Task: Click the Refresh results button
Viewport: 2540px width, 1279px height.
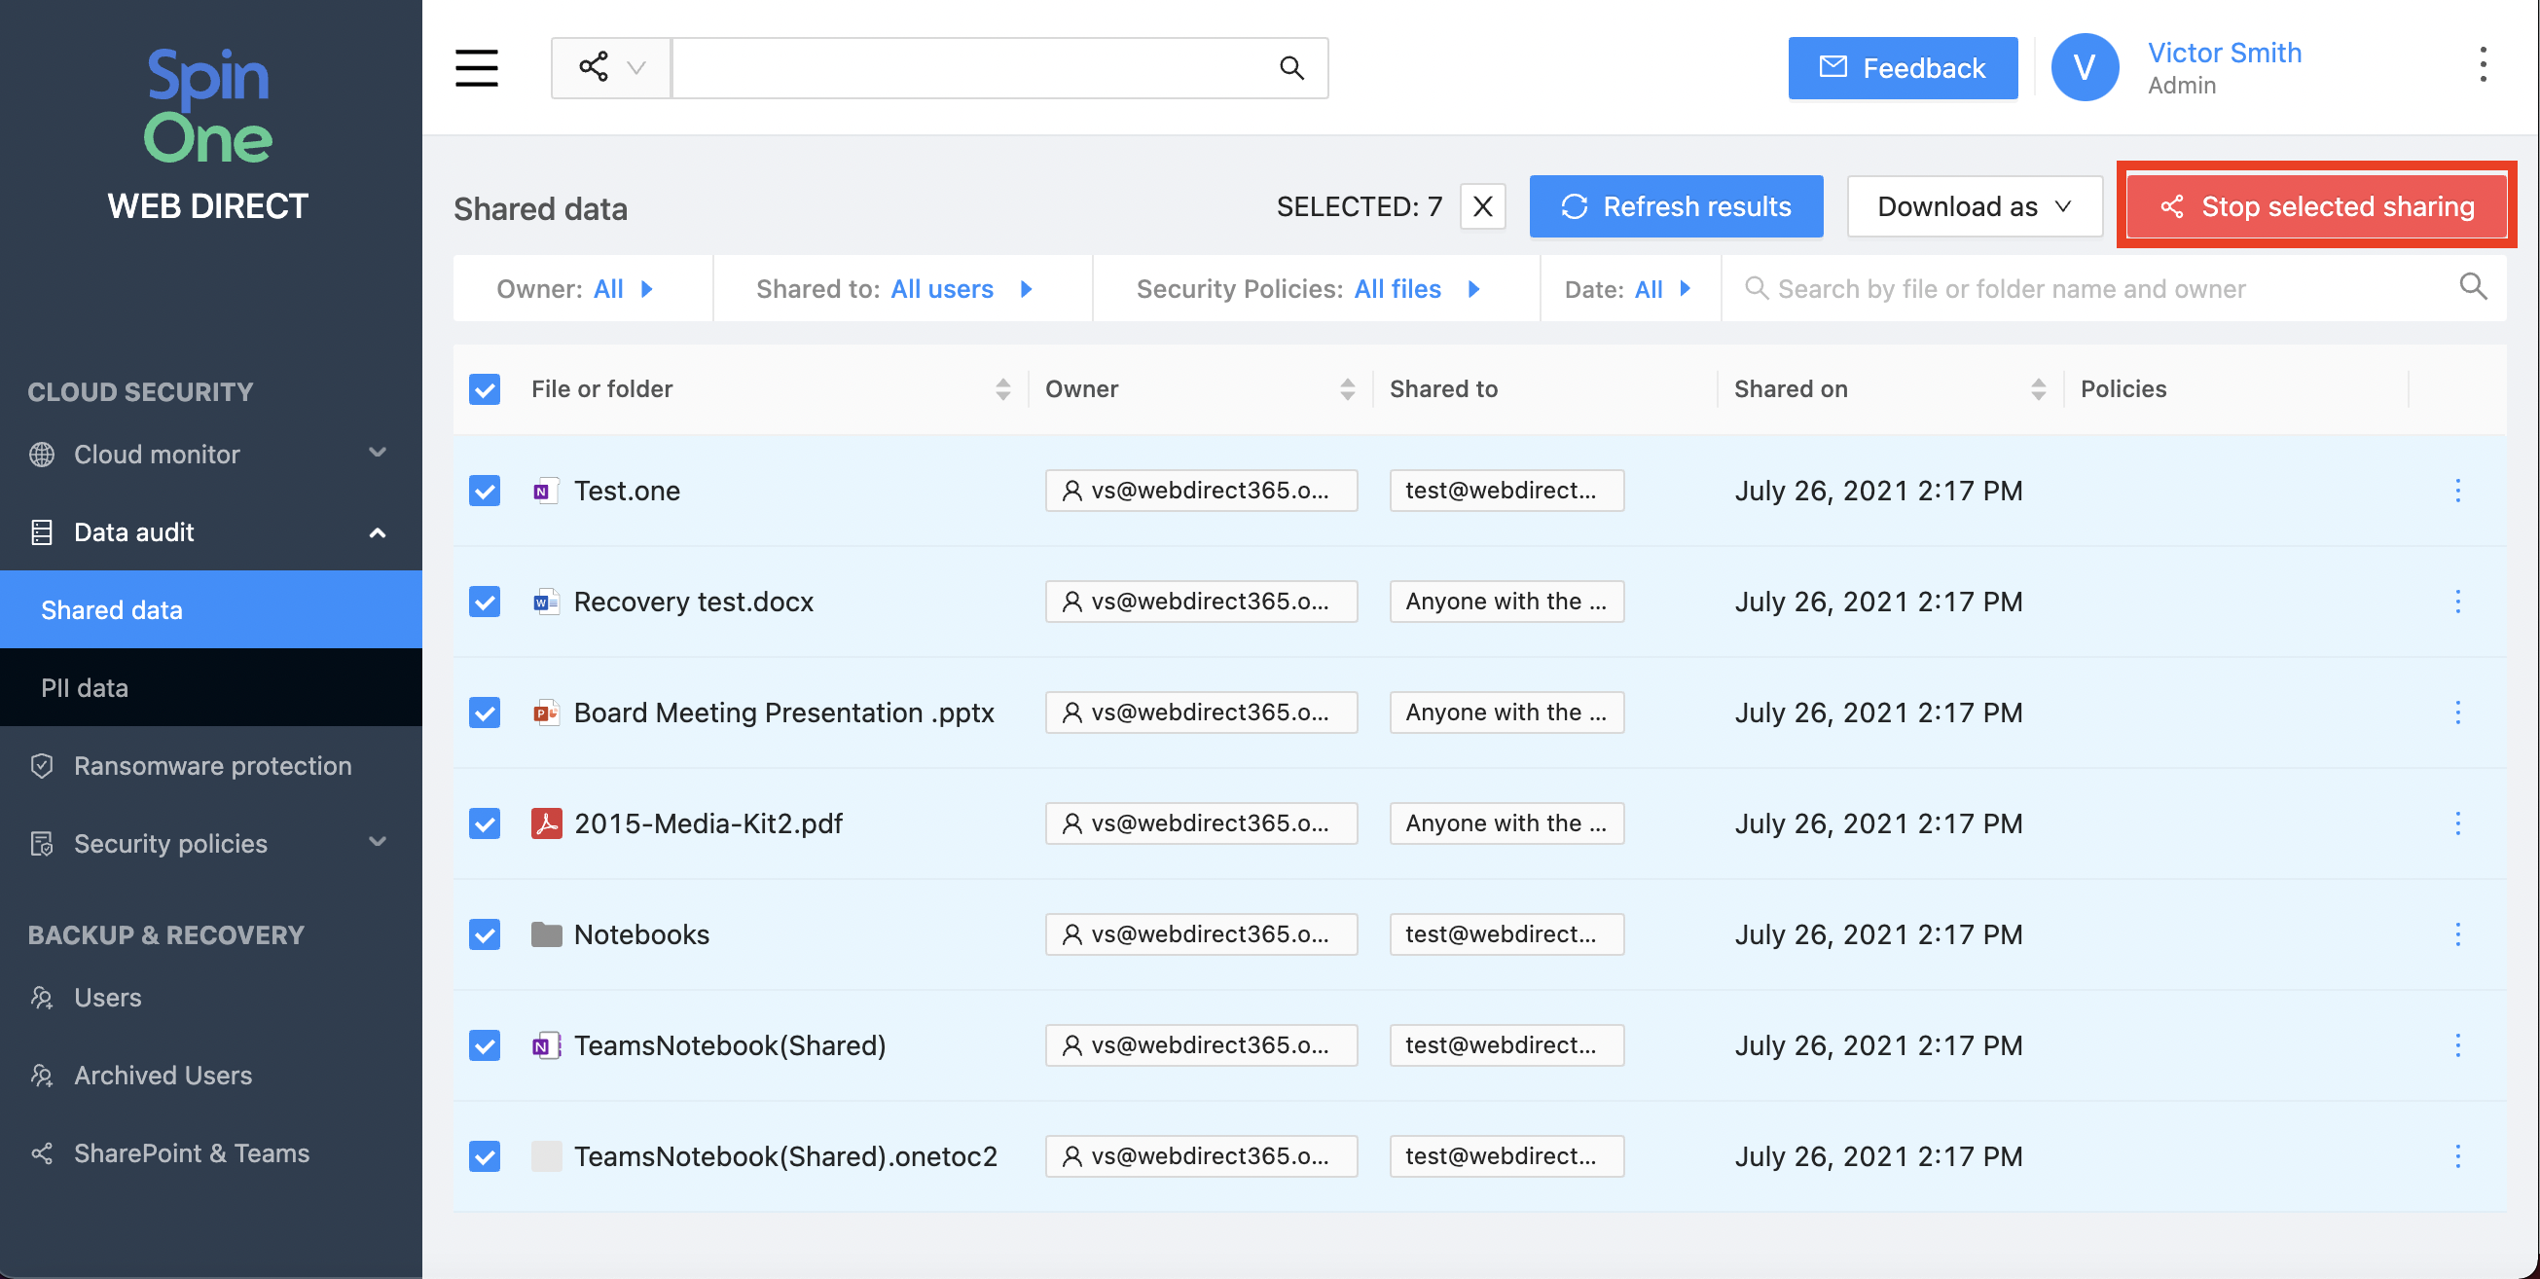Action: [1675, 207]
